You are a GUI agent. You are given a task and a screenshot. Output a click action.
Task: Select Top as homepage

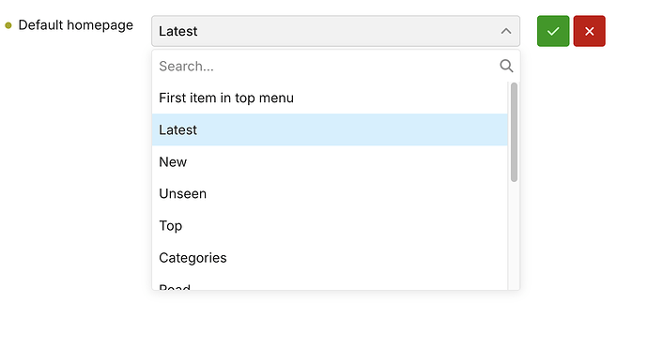pyautogui.click(x=330, y=226)
